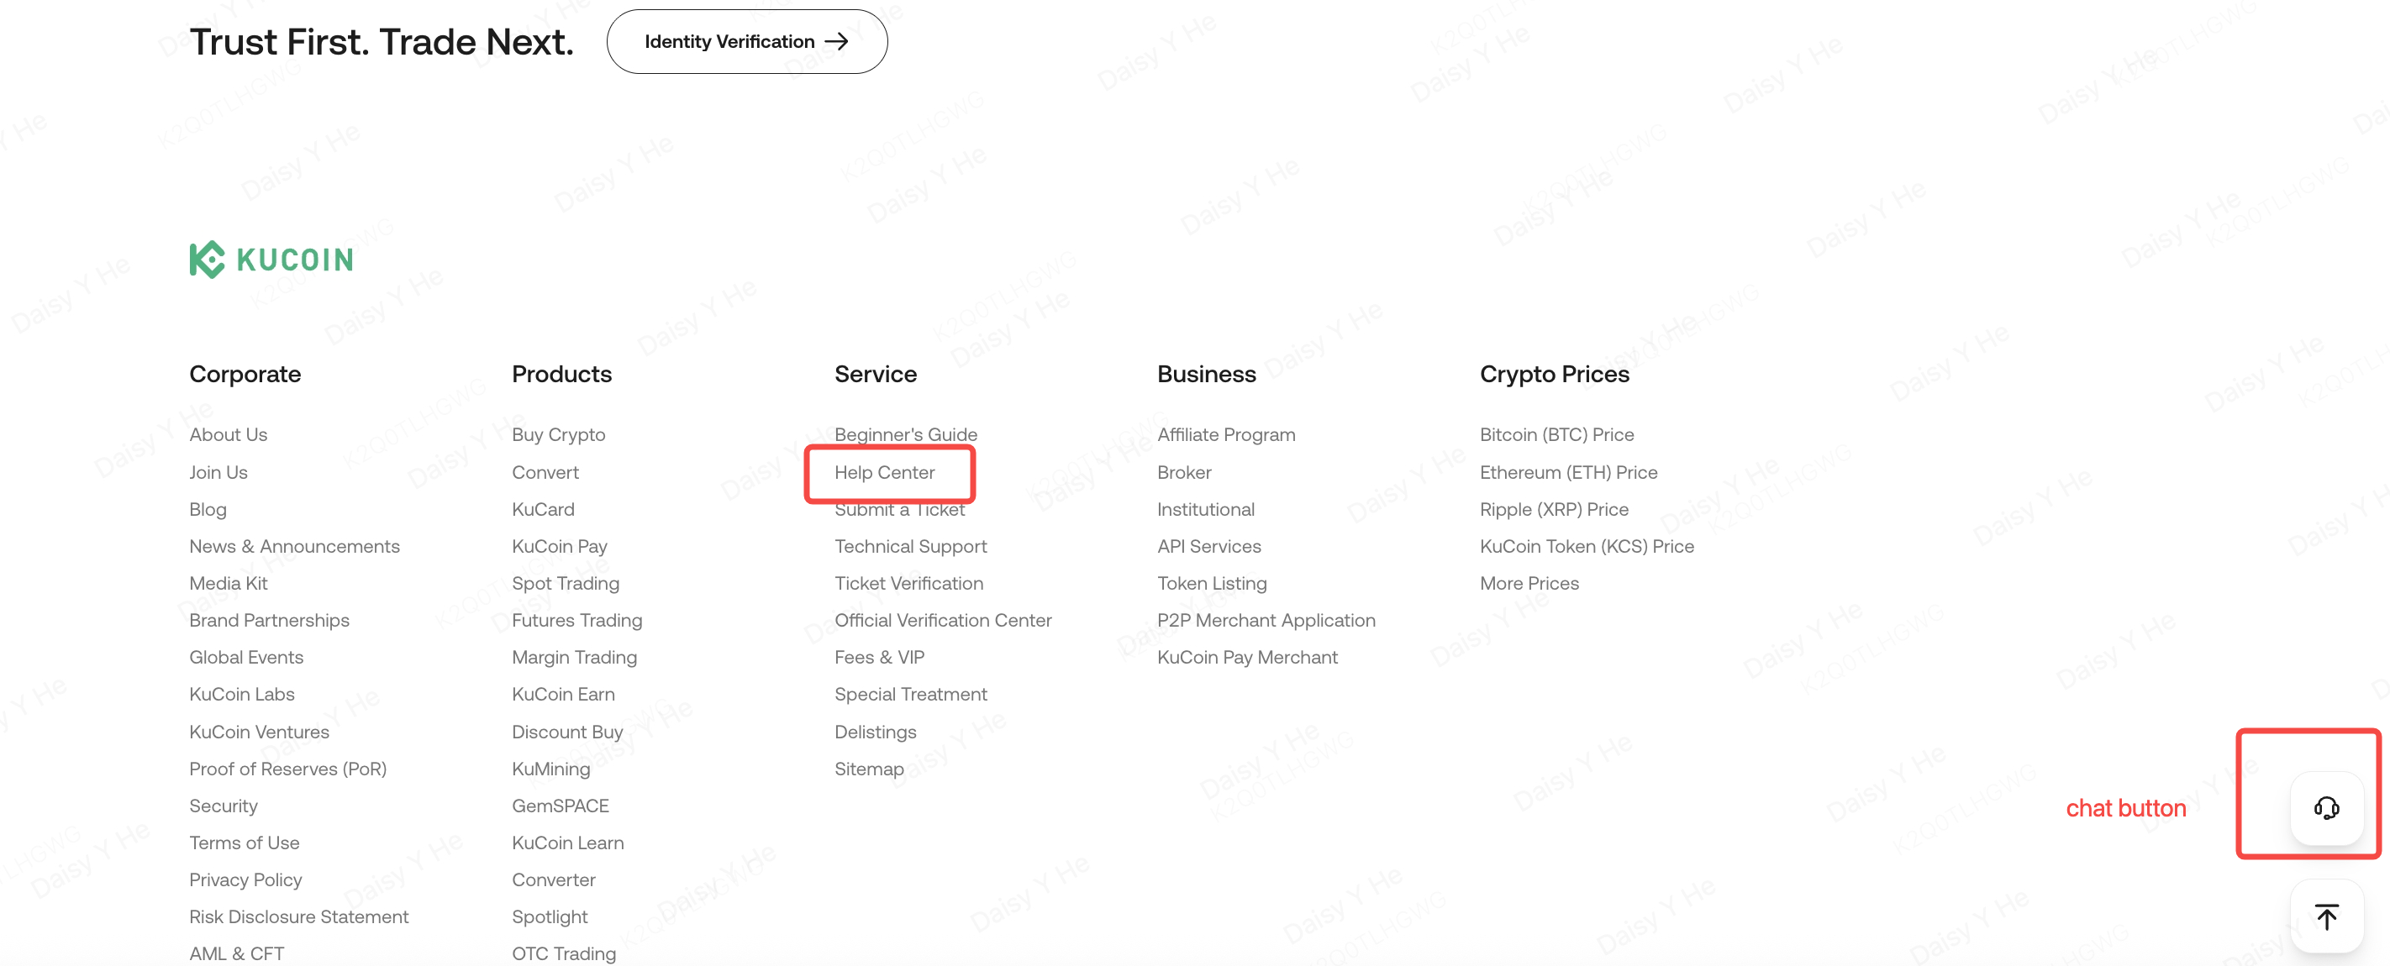The width and height of the screenshot is (2390, 966).
Task: Open the Beginner's Guide link
Action: click(906, 434)
